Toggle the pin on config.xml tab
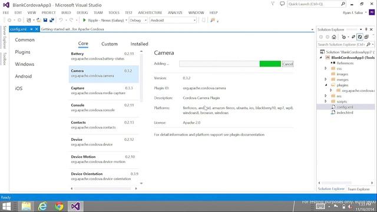 tap(31, 29)
